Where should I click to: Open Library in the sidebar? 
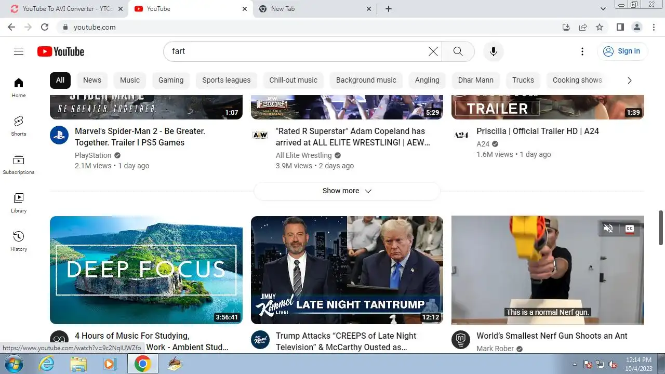click(19, 203)
